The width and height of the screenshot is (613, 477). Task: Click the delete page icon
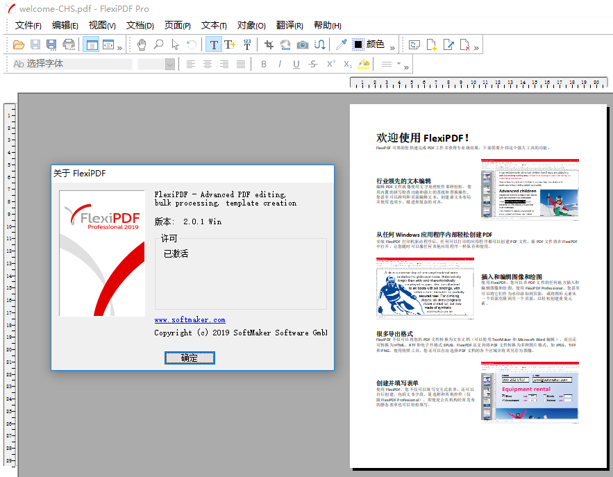pos(465,44)
